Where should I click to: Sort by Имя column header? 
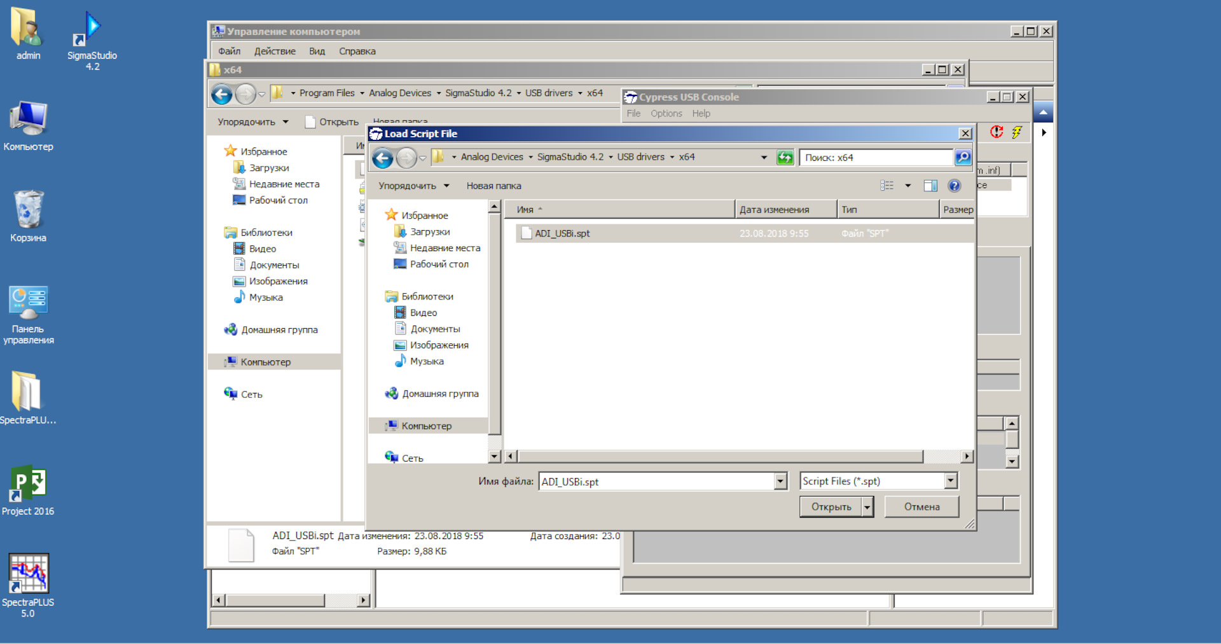pyautogui.click(x=620, y=209)
